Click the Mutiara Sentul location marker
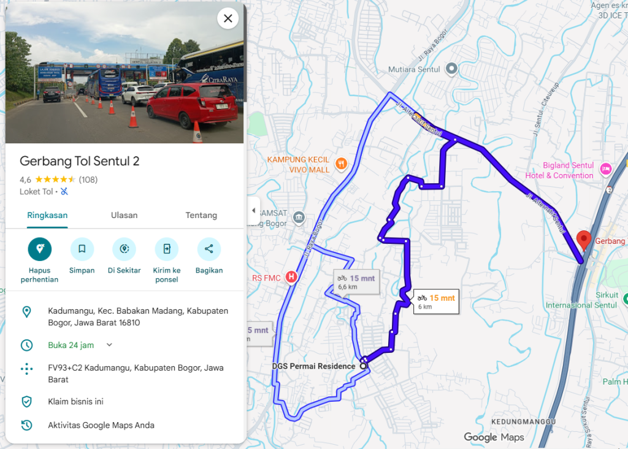This screenshot has width=628, height=449. click(x=452, y=69)
